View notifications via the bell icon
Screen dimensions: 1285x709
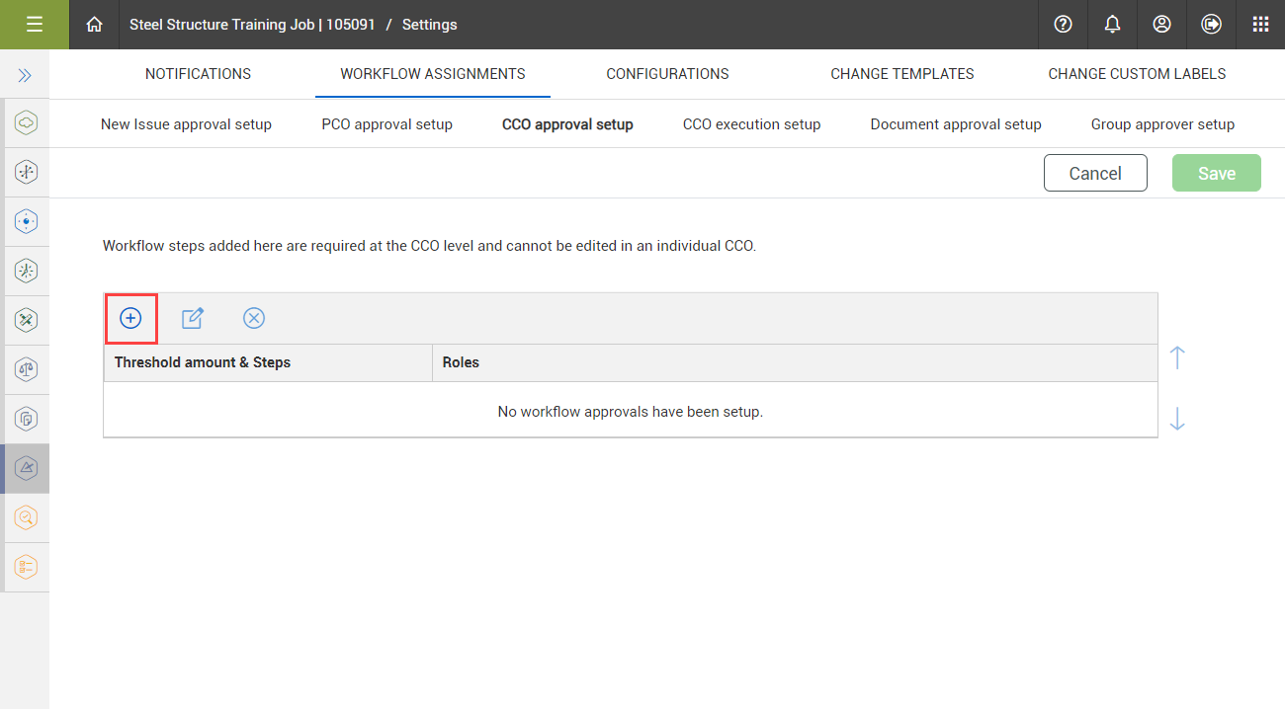[x=1112, y=24]
